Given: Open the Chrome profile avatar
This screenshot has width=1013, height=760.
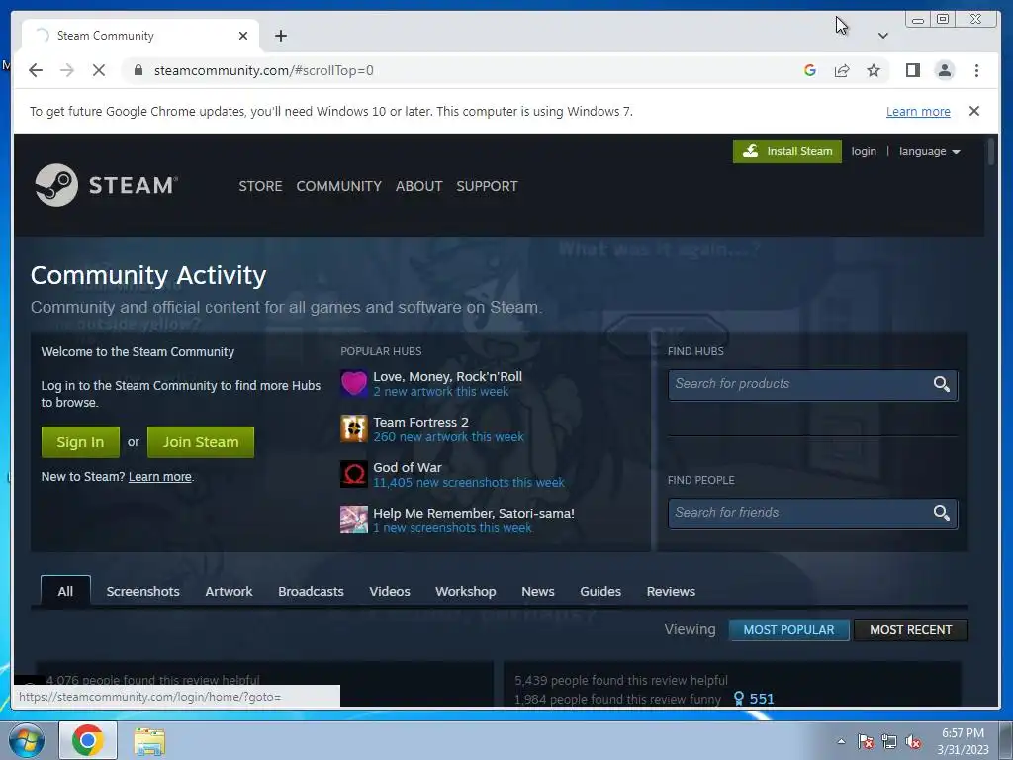Looking at the screenshot, I should click(x=945, y=70).
